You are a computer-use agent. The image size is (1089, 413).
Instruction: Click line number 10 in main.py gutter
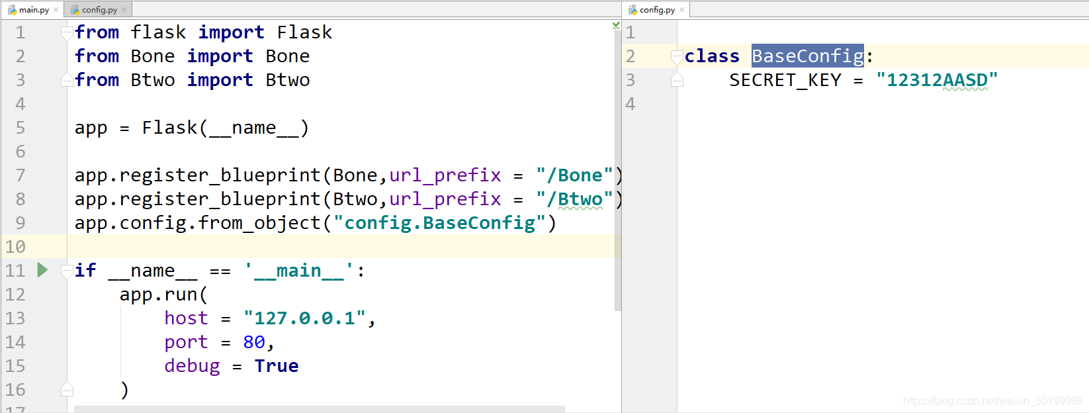click(15, 247)
